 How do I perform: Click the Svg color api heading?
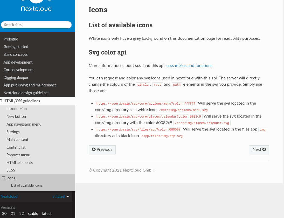pos(108,52)
